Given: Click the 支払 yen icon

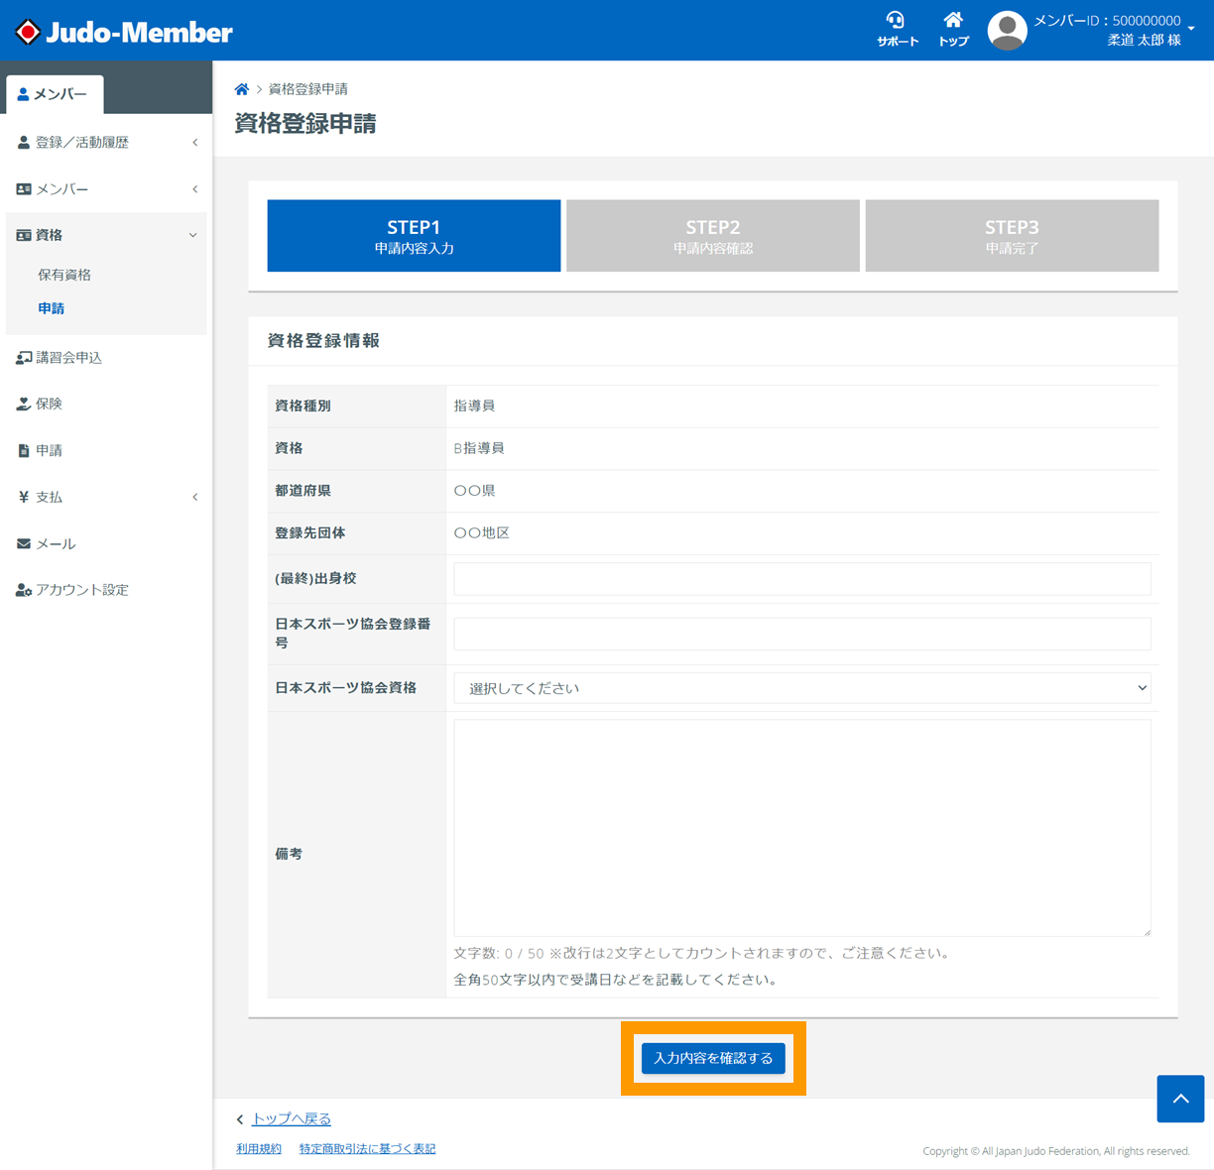Looking at the screenshot, I should tap(24, 497).
